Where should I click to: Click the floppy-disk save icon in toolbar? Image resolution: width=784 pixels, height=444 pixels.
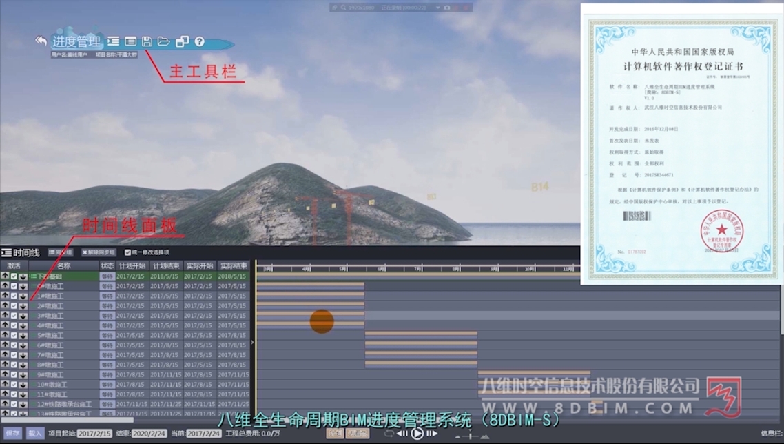point(147,41)
